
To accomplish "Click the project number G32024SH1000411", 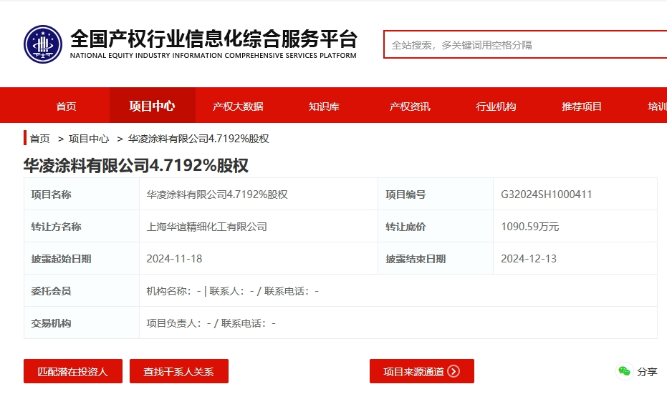I will (546, 194).
